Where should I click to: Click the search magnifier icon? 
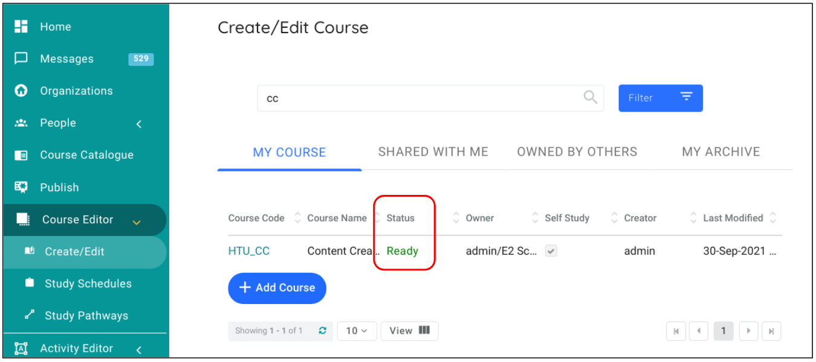coord(590,97)
